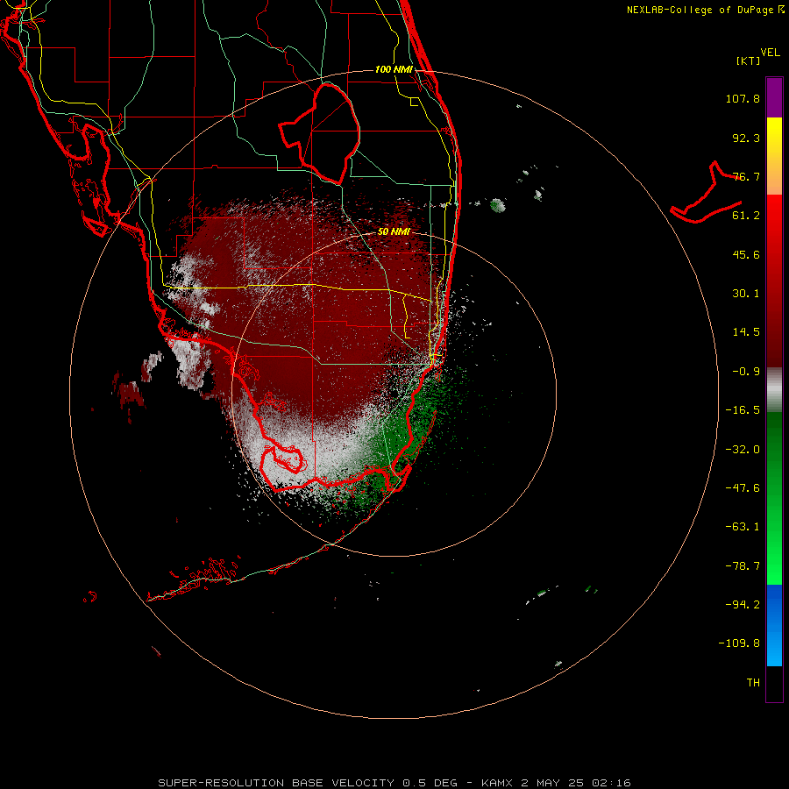Pick the yellow segment of the velocity scale
The image size is (789, 789).
tap(774, 136)
